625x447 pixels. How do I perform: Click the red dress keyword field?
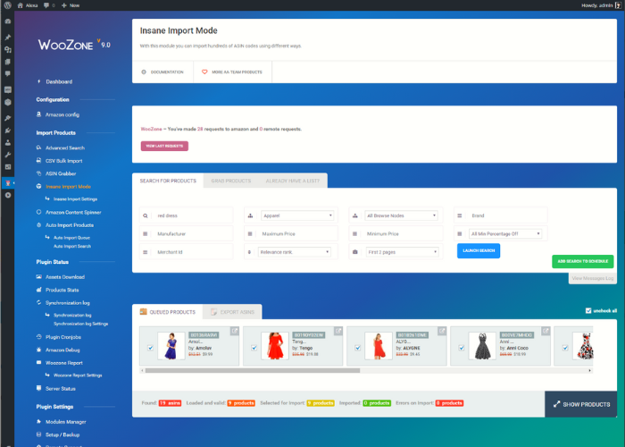186,215
